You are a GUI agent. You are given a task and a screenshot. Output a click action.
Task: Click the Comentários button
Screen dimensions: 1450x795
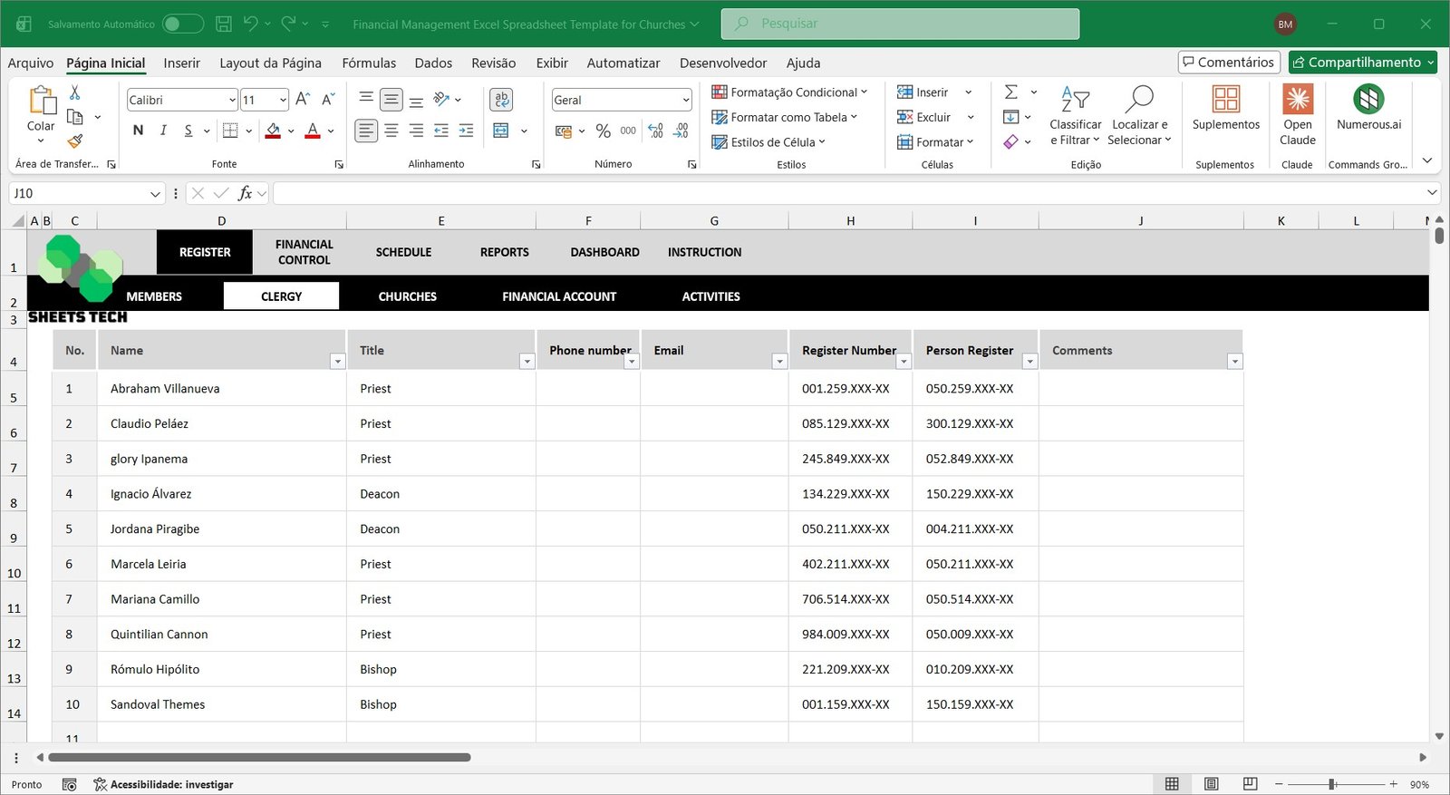[1228, 63]
